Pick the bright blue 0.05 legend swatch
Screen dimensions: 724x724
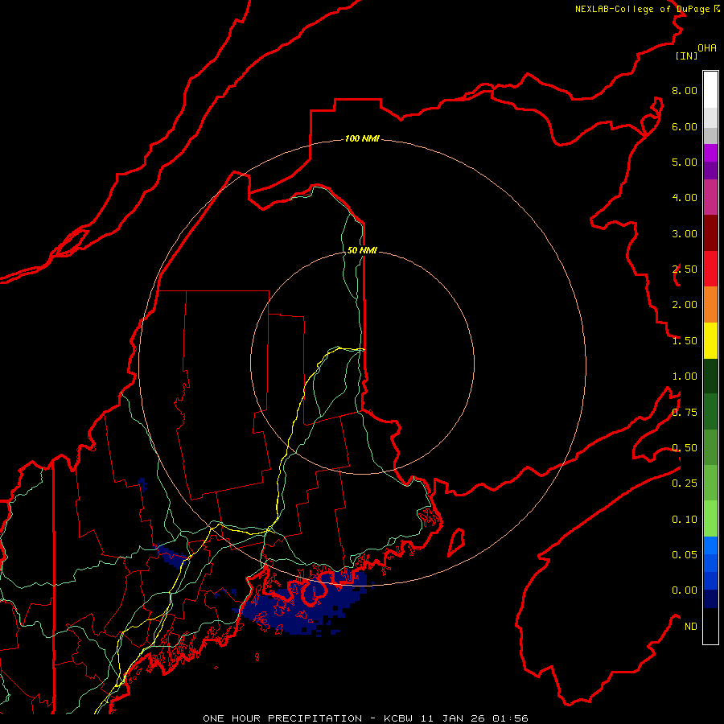[x=710, y=545]
